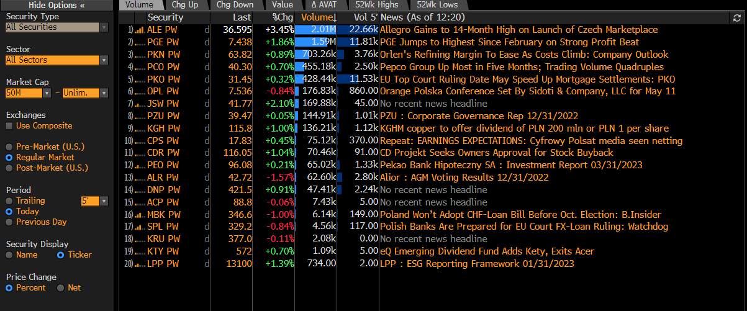Enable the Use Composite checkbox
The height and width of the screenshot is (311, 747).
tap(9, 126)
